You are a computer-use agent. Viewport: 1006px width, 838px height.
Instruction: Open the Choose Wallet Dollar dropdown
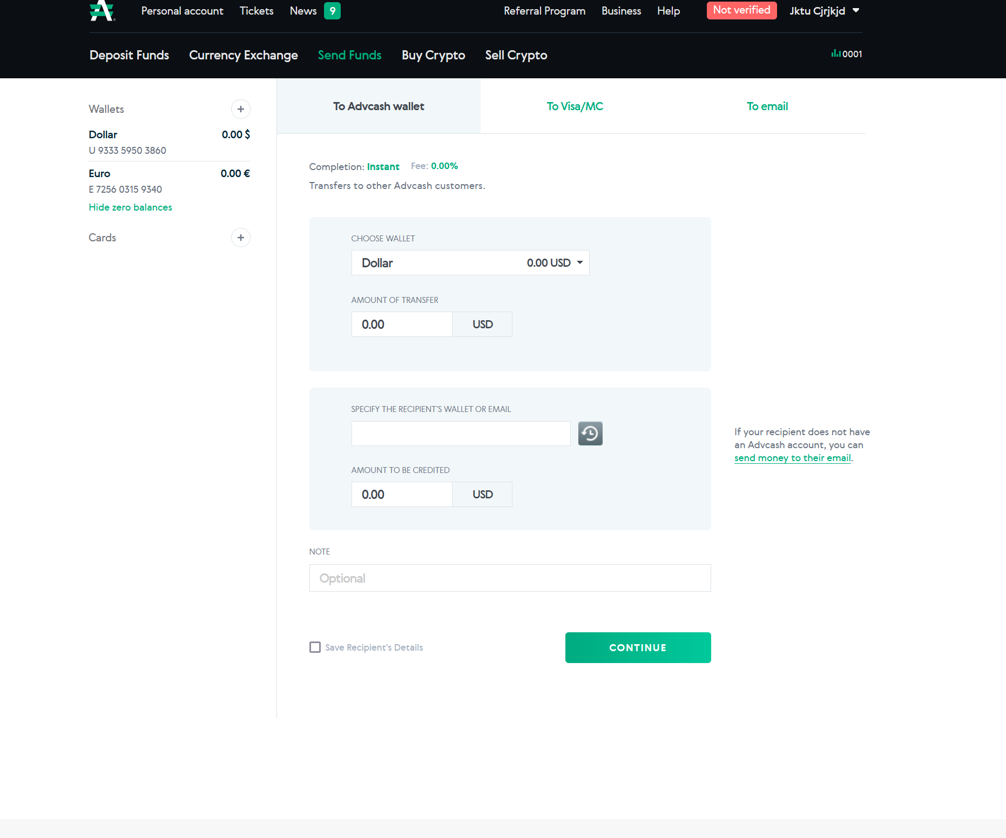click(470, 263)
